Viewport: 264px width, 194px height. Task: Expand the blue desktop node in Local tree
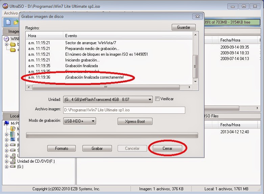pos(6,140)
